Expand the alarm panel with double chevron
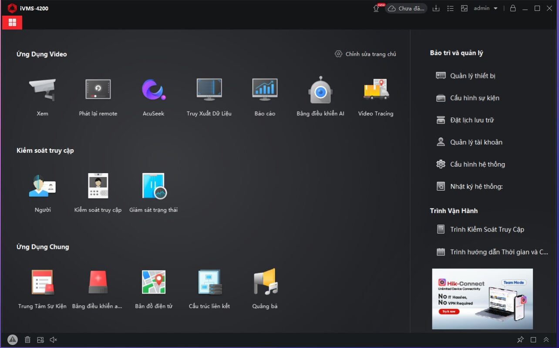The image size is (559, 348). [x=546, y=340]
